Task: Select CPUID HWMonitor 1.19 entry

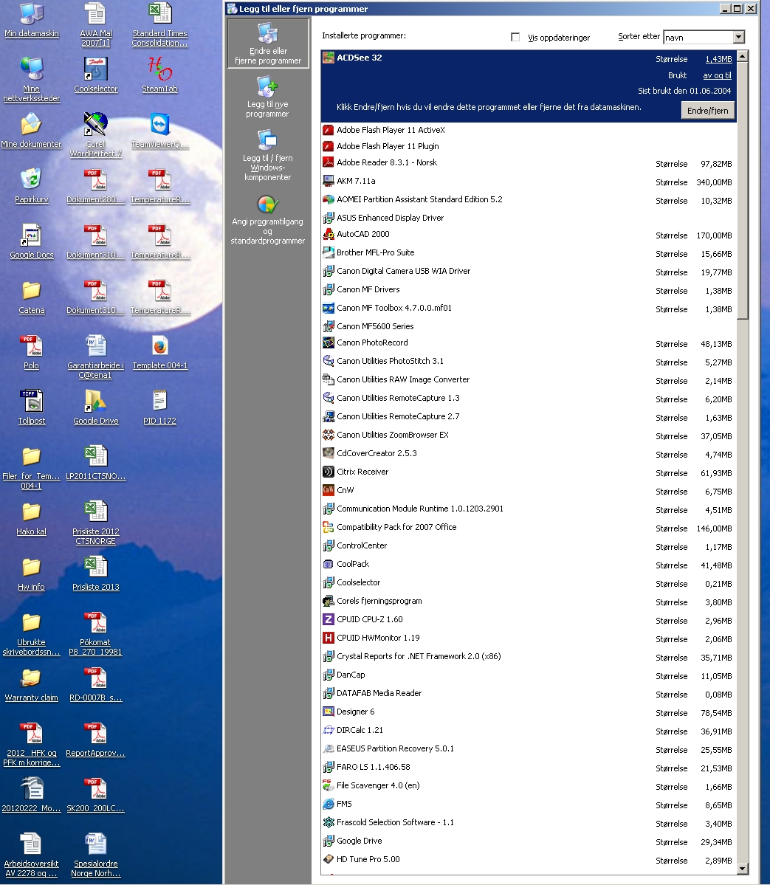Action: (x=529, y=638)
